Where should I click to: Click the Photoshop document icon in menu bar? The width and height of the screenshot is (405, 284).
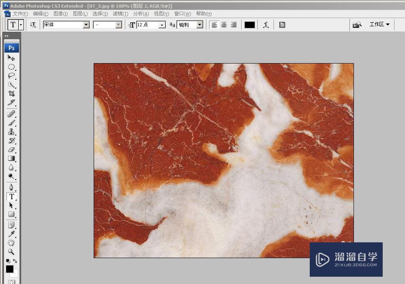(7, 14)
